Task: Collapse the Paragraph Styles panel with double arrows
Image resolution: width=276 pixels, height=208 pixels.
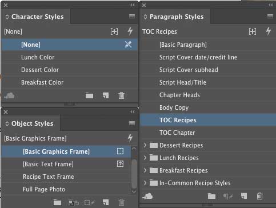Action: [x=271, y=5]
